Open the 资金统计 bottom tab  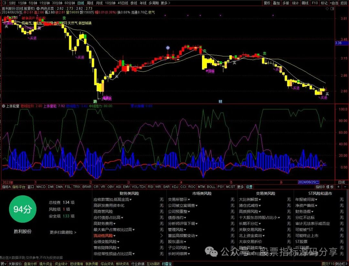coord(61,264)
